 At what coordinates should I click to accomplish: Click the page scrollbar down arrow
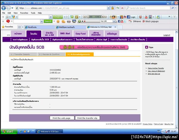click(177, 127)
